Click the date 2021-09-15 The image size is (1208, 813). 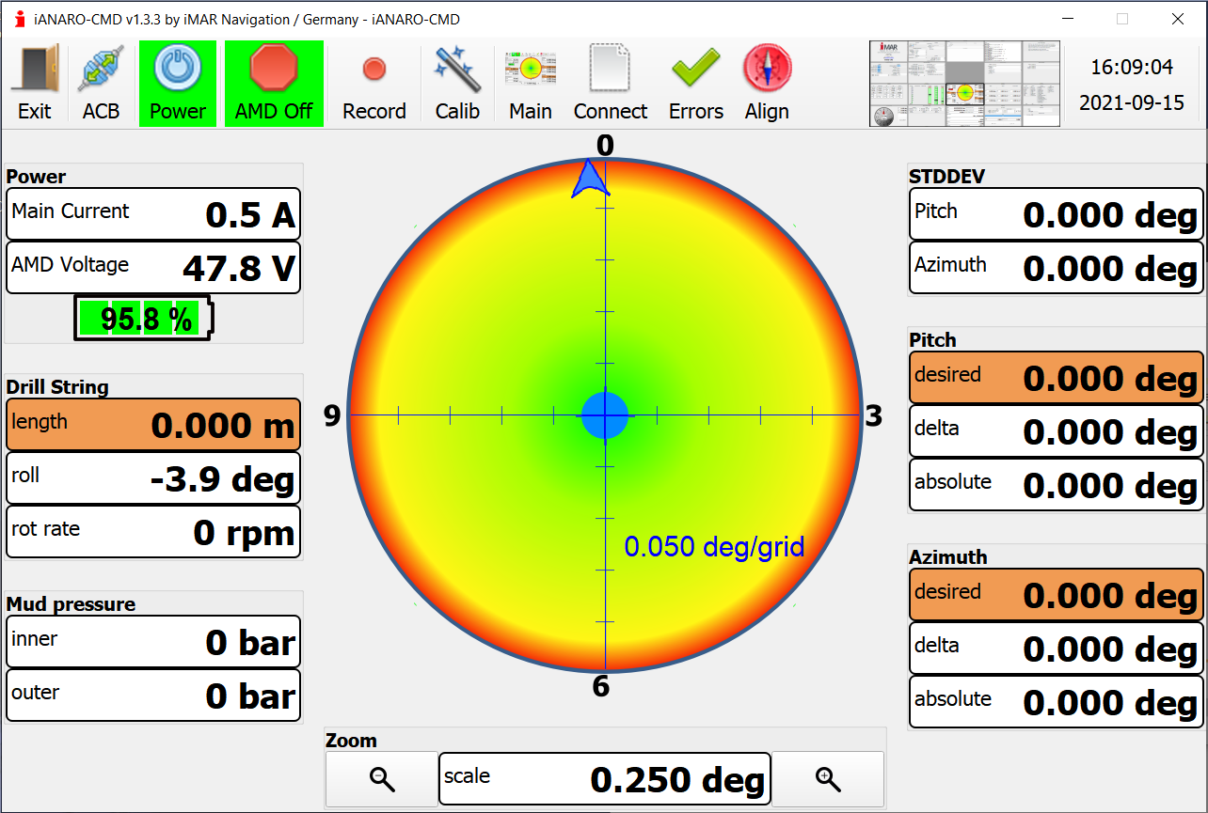pos(1132,102)
